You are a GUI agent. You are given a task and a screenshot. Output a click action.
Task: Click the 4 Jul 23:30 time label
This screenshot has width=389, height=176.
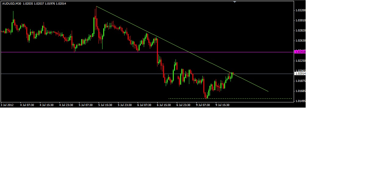[x=66, y=105]
